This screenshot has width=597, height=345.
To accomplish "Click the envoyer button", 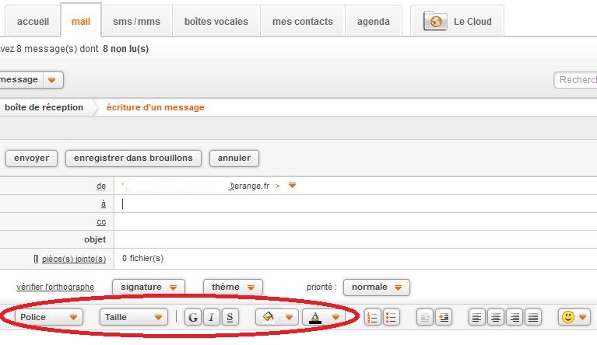I will point(32,158).
